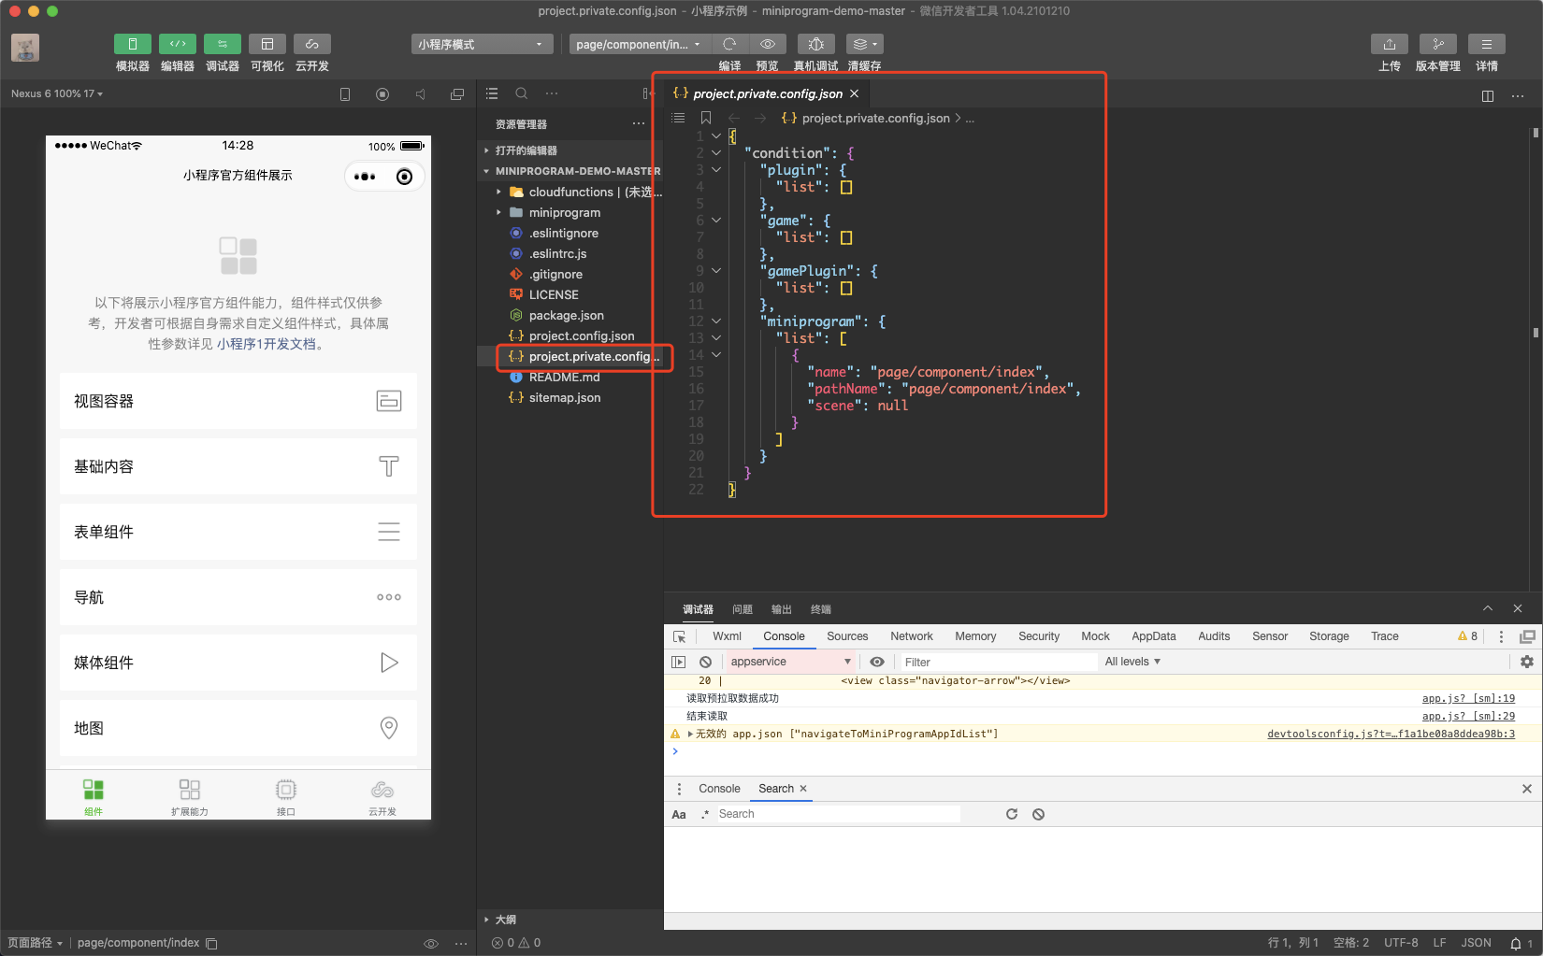The height and width of the screenshot is (956, 1543).
Task: Toggle the simulator panel (模拟器)
Action: pos(132,44)
